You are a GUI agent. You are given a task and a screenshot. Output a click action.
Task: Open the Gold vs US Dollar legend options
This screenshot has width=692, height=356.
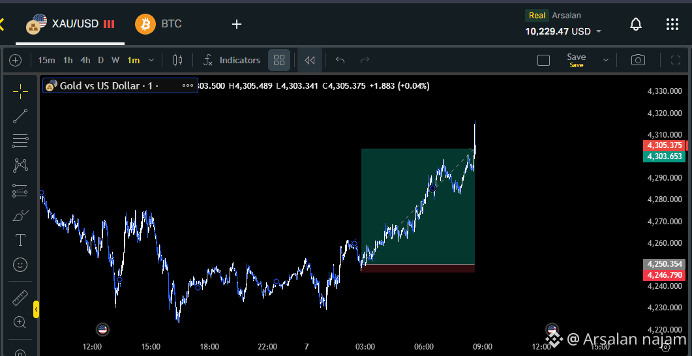[x=188, y=86]
